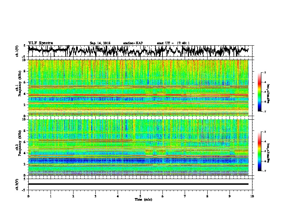This screenshot has width=284, height=220.
Task: Click the "1" time axis tick label
Action: click(x=51, y=196)
